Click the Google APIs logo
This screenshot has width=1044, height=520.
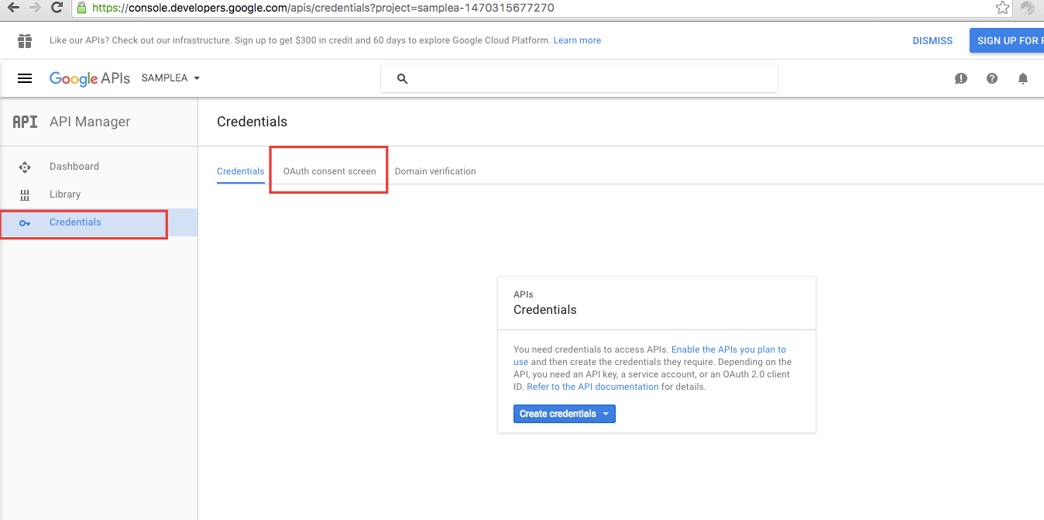(89, 78)
